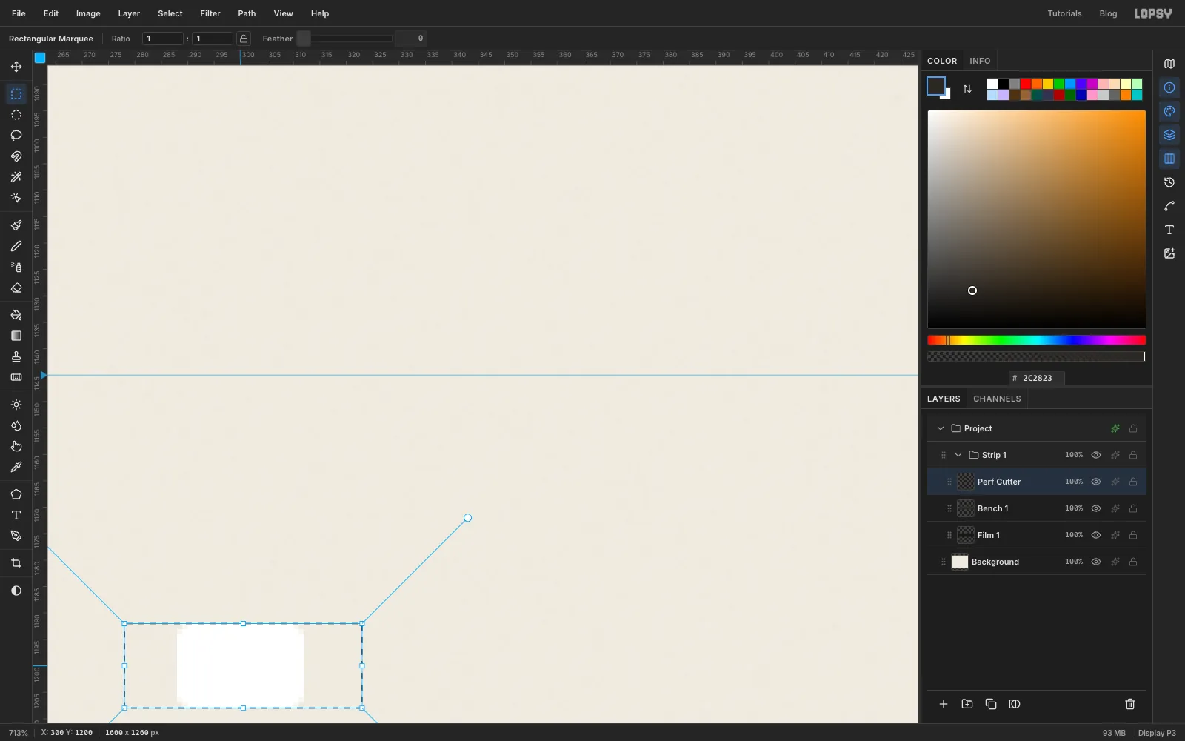Click the first Ratio input field
Screen dimensions: 1185x741
click(163, 39)
